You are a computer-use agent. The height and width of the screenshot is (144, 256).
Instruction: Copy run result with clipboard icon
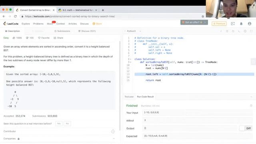point(251,106)
